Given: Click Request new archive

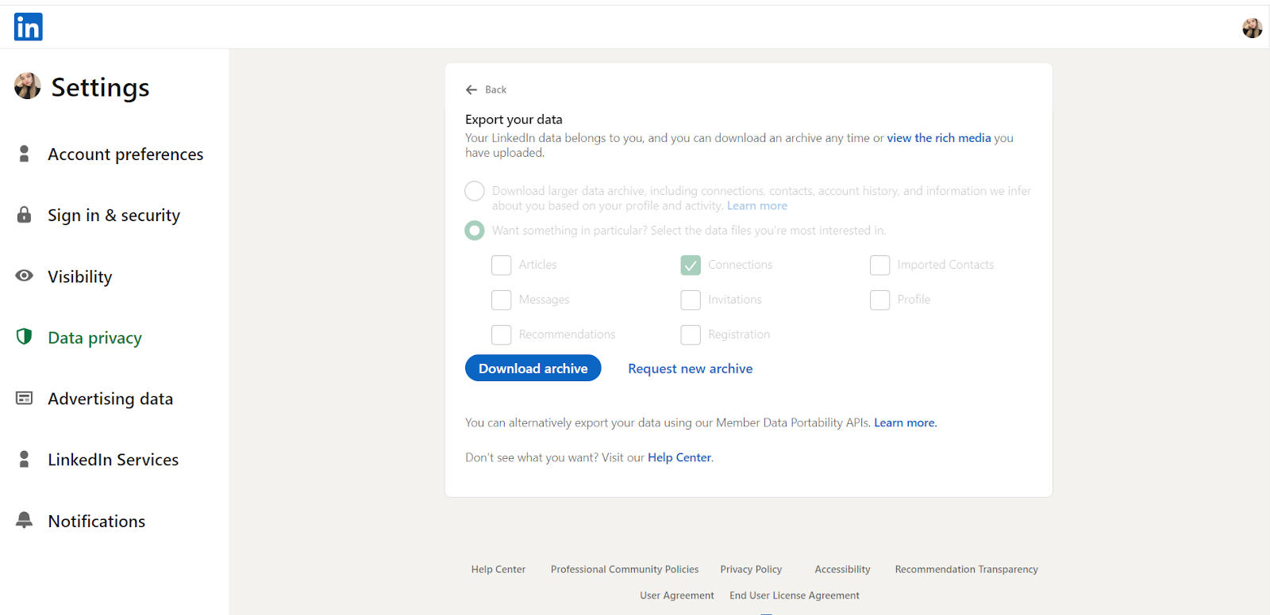Looking at the screenshot, I should pyautogui.click(x=690, y=369).
